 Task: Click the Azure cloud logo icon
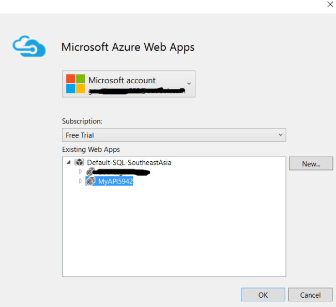[x=29, y=47]
